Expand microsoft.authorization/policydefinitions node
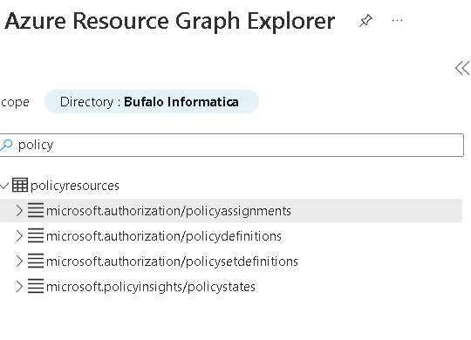This screenshot has height=340, width=471. click(19, 236)
